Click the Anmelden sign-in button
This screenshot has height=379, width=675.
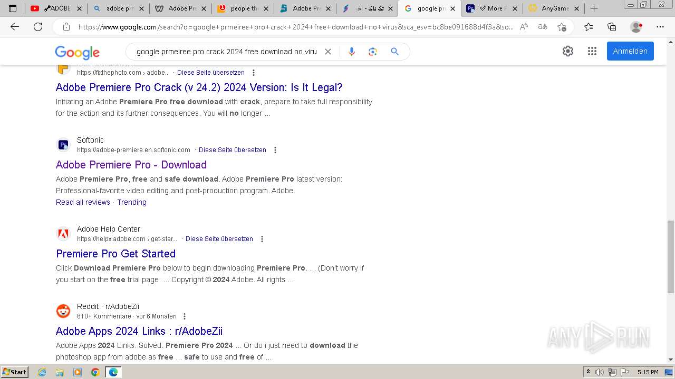pyautogui.click(x=630, y=51)
